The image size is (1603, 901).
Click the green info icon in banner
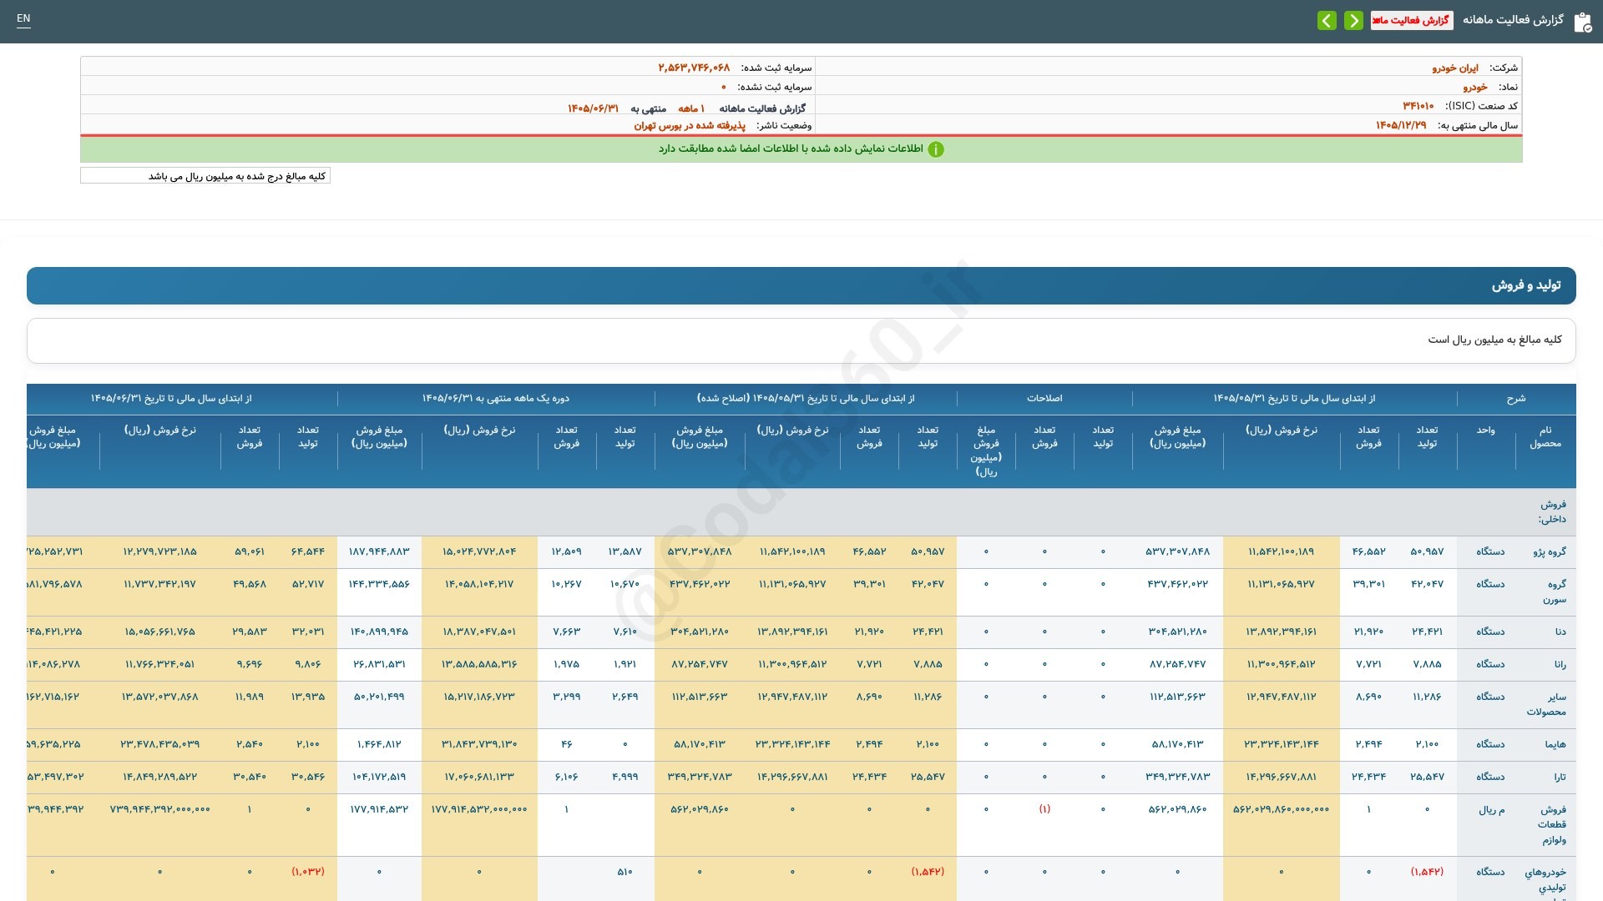[936, 149]
